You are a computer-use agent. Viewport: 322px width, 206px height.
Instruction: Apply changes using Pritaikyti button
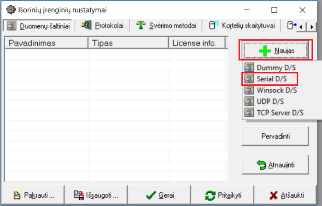pyautogui.click(x=224, y=195)
